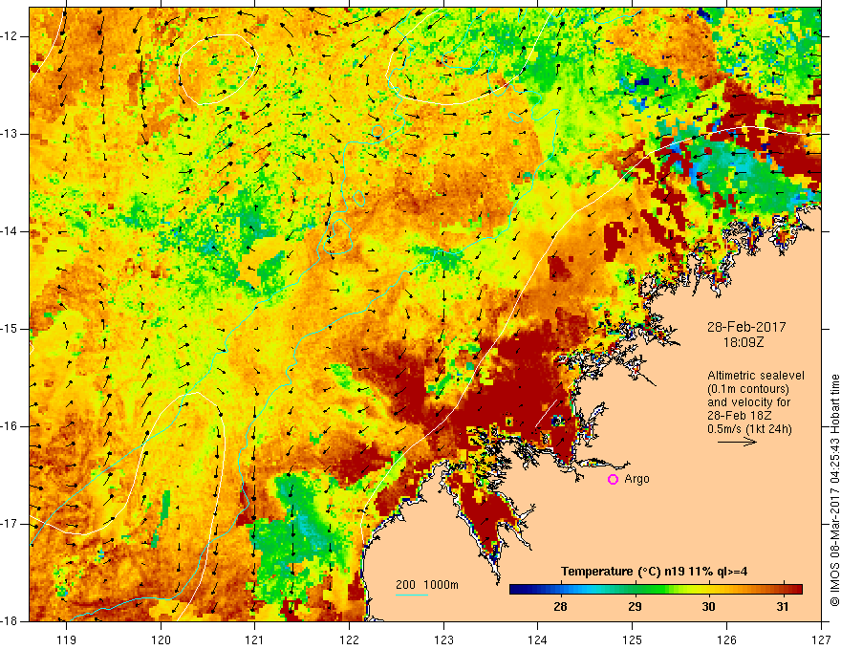Click longitude label '125'

(633, 639)
